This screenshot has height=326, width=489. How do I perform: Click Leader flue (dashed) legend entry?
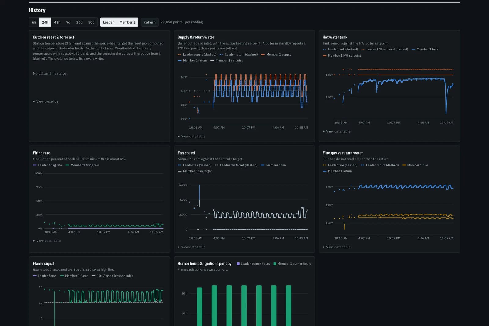point(340,165)
